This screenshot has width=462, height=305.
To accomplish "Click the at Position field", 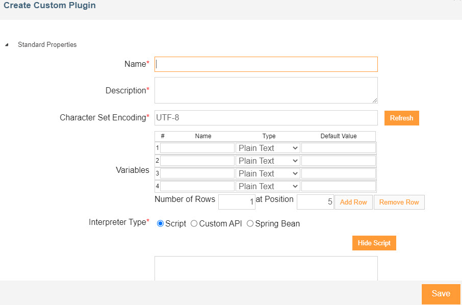I will [x=315, y=202].
